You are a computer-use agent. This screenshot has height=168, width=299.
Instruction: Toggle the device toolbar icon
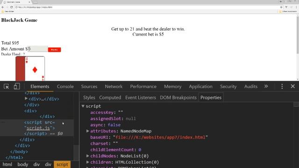click(x=17, y=86)
